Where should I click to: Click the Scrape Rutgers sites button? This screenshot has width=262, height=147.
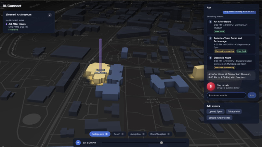click(219, 118)
